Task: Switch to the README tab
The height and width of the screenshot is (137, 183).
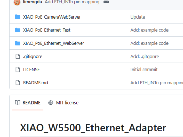Action: [x=31, y=103]
